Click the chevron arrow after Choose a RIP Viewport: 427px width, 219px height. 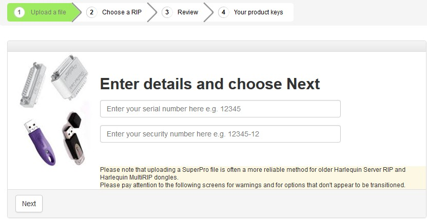click(152, 12)
